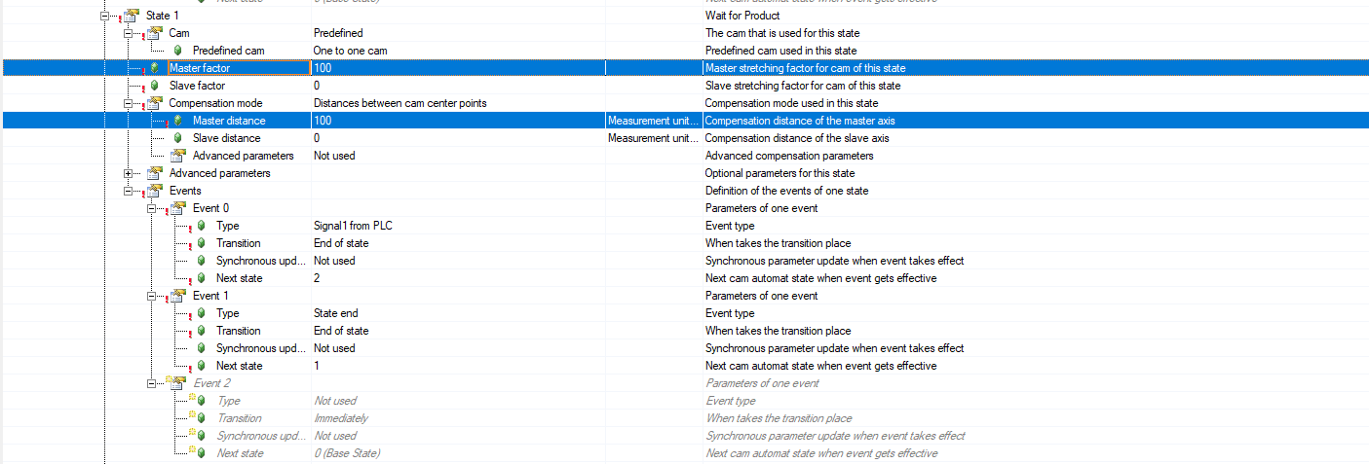Click the Cam group folder icon
The width and height of the screenshot is (1369, 464).
154,33
